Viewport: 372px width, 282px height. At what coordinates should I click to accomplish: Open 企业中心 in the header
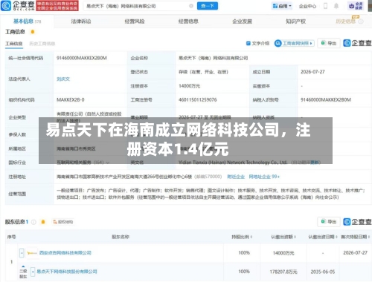(307, 6)
